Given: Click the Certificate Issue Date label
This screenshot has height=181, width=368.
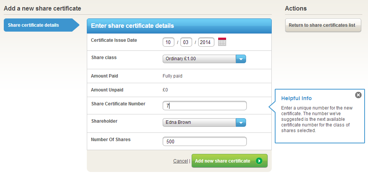Looking at the screenshot, I should 114,40.
